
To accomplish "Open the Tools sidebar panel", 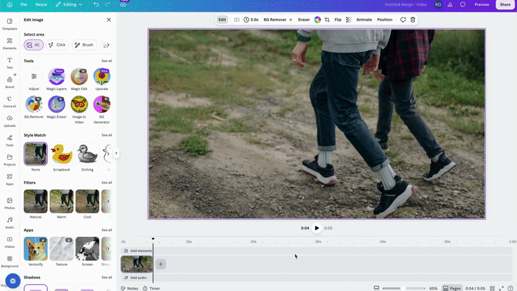I will [x=10, y=140].
